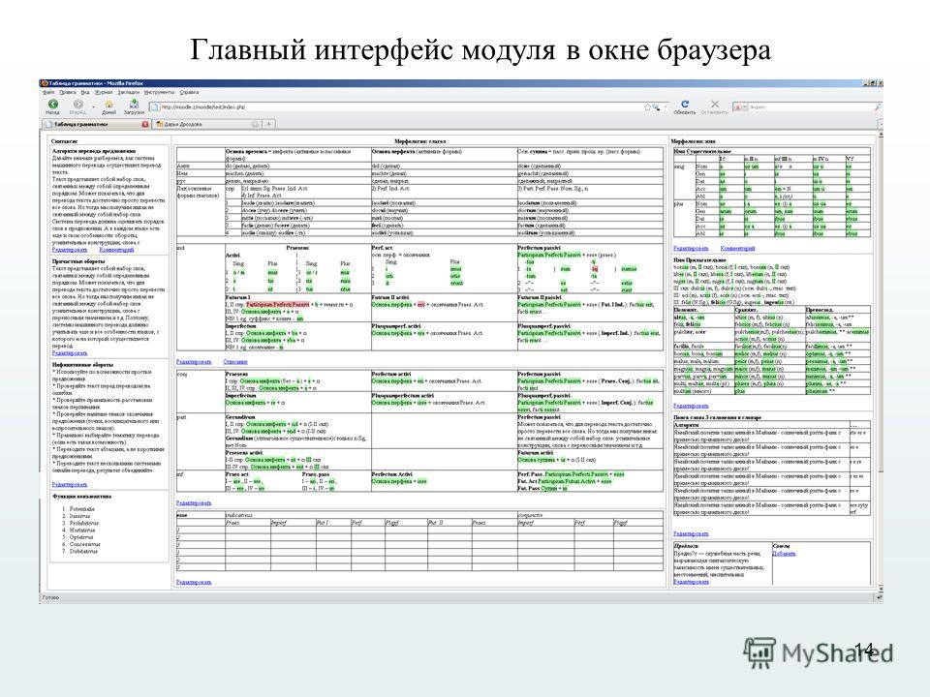Click the Добавить link in Союзы cell
This screenshot has height=697, width=930.
tap(784, 554)
